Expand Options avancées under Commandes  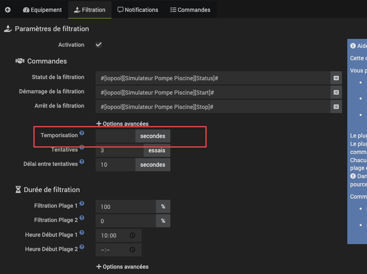point(122,124)
